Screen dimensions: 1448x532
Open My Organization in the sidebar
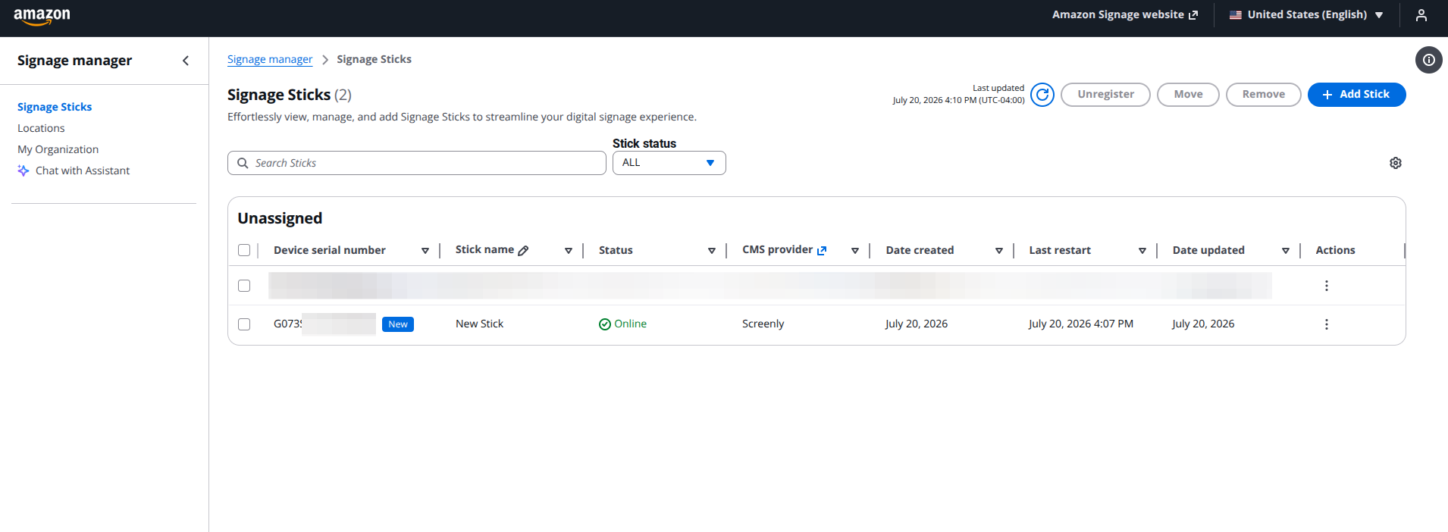[58, 149]
